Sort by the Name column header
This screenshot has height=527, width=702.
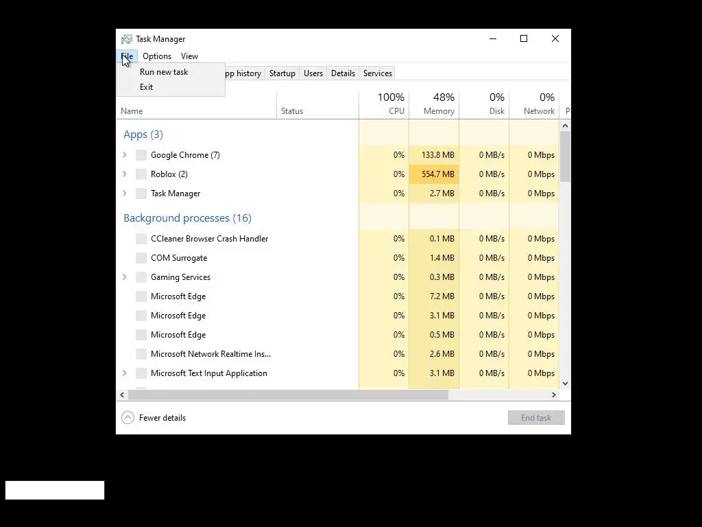point(197,105)
